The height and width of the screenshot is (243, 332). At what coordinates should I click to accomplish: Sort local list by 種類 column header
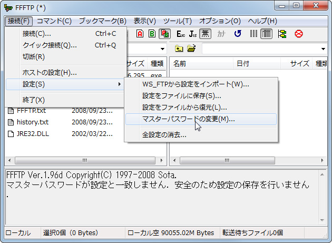tap(157, 64)
